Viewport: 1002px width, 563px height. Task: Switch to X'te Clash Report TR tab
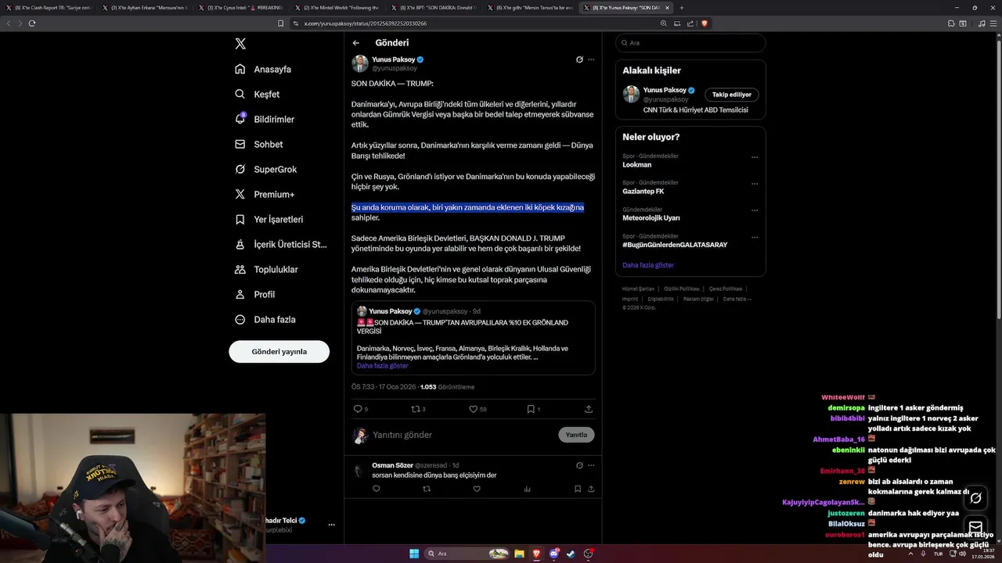tap(47, 7)
